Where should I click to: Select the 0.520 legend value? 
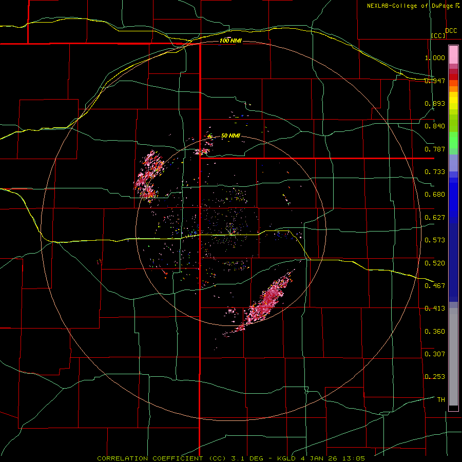pos(435,263)
